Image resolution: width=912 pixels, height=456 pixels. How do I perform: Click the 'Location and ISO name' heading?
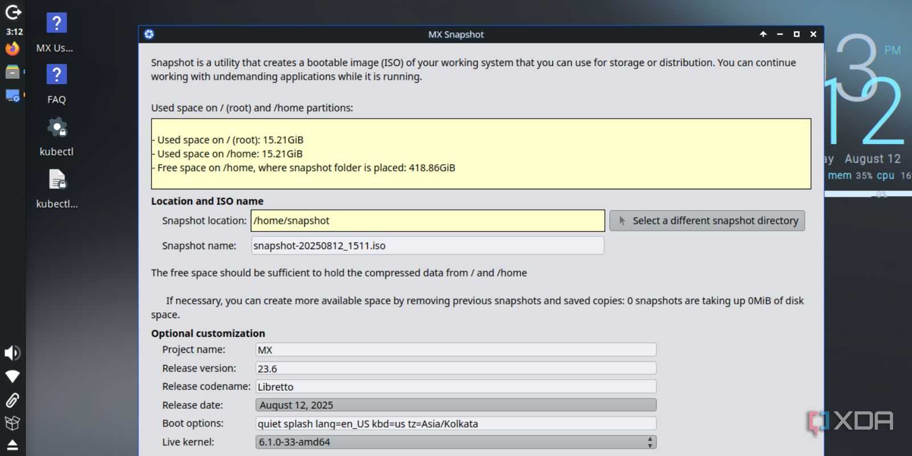click(x=207, y=201)
